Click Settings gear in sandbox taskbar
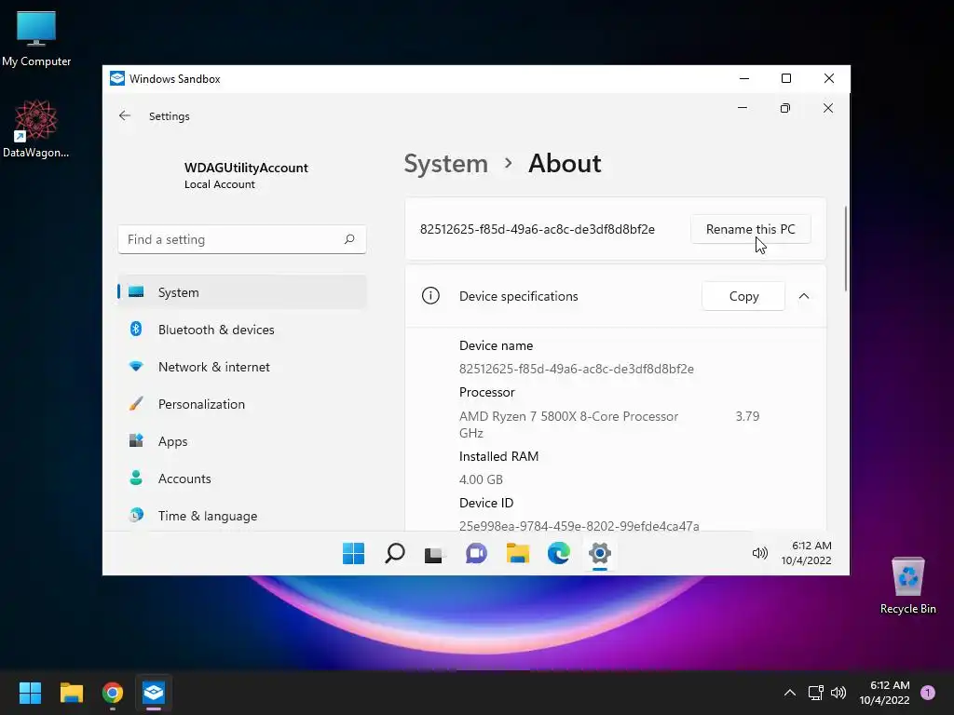The height and width of the screenshot is (715, 954). (x=600, y=553)
